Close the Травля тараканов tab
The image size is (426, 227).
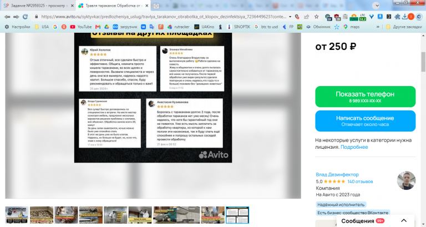click(x=146, y=6)
